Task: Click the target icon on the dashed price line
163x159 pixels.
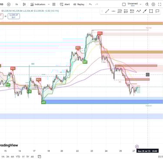Action: click(148, 75)
